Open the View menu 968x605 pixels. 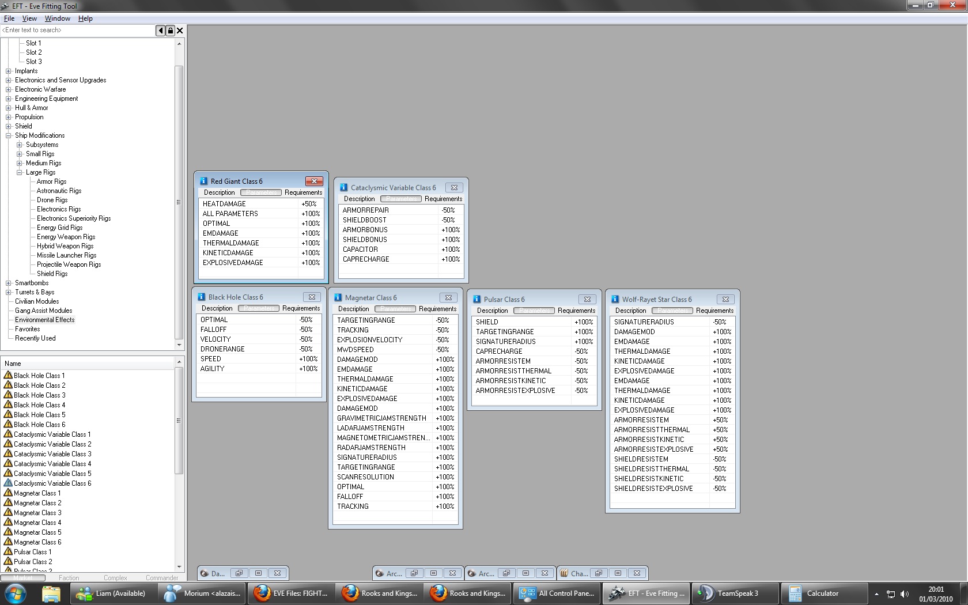coord(29,18)
